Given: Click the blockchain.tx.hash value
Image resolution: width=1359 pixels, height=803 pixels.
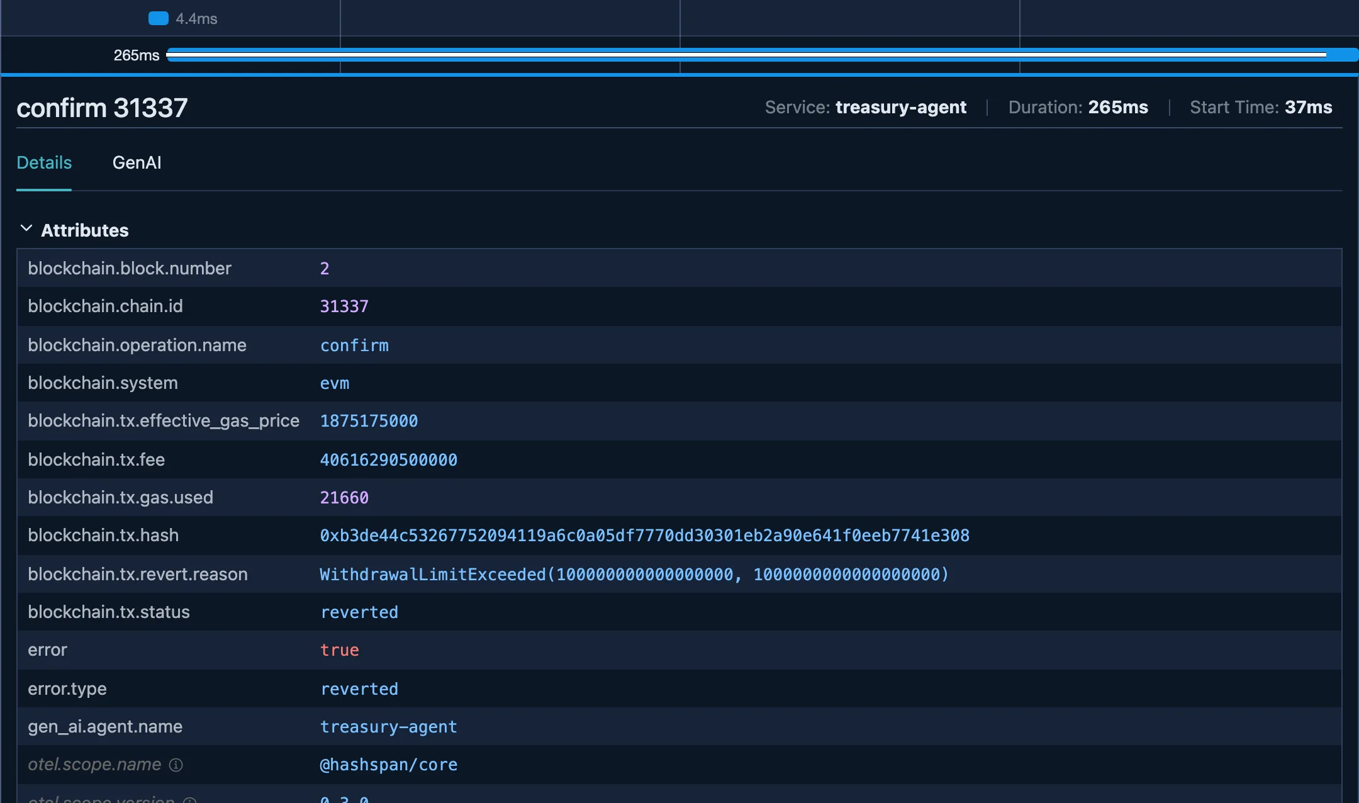Looking at the screenshot, I should click(644, 536).
